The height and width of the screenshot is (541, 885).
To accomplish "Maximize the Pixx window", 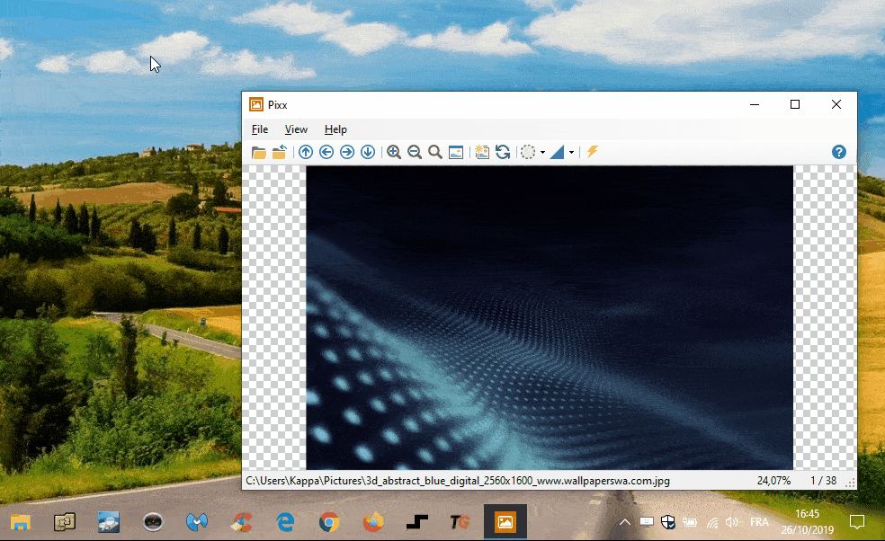I will (795, 104).
